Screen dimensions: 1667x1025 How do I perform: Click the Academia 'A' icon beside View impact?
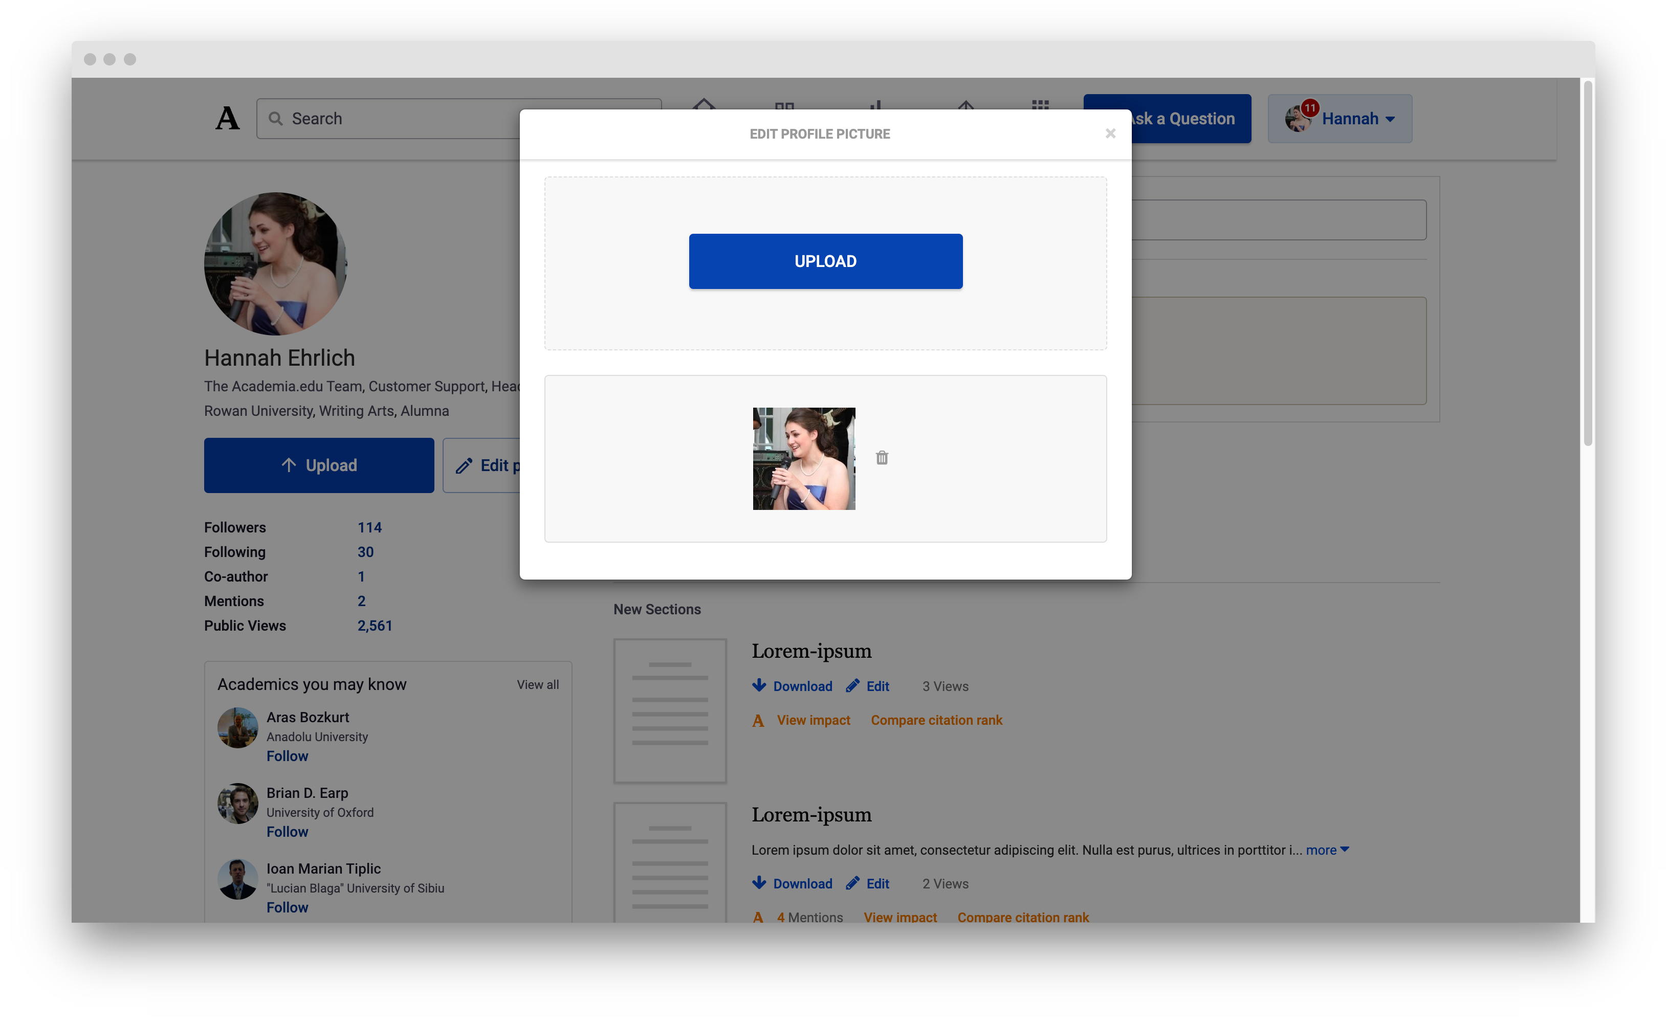(758, 721)
